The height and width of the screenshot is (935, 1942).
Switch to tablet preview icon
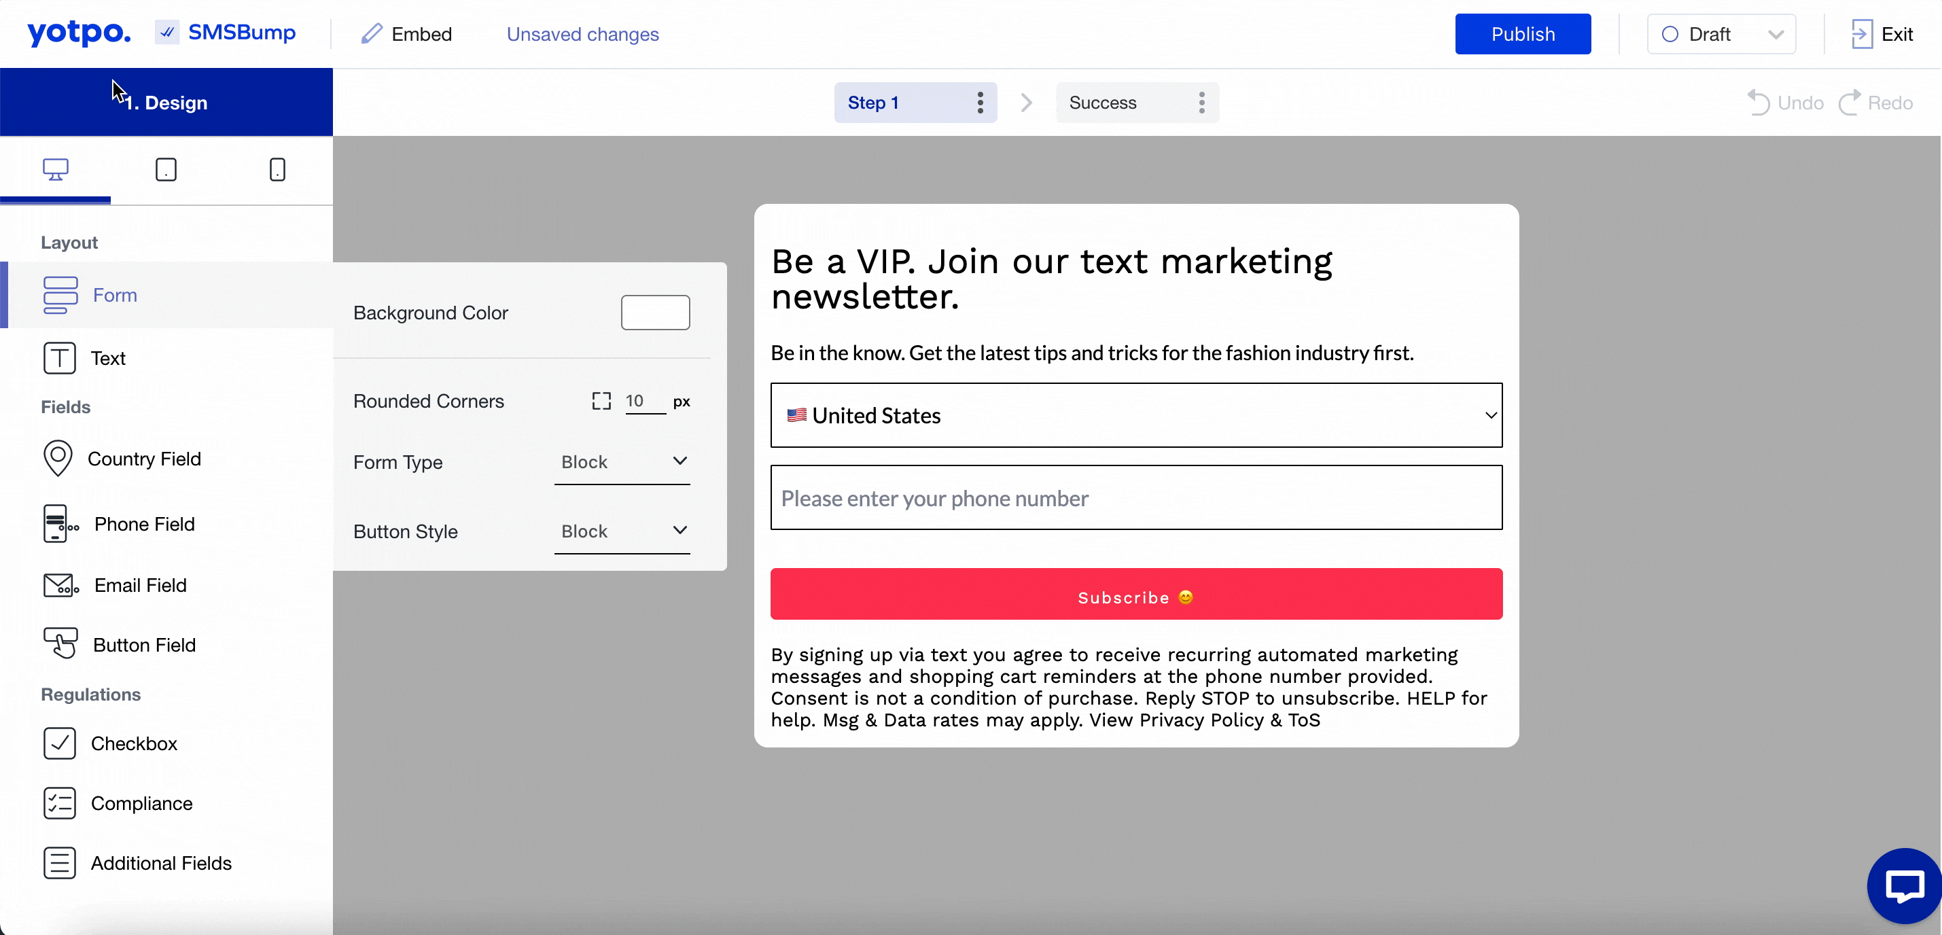[166, 170]
